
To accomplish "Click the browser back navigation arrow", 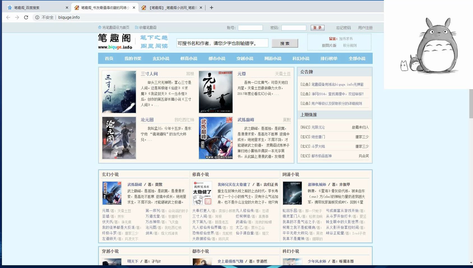I will tap(8, 17).
